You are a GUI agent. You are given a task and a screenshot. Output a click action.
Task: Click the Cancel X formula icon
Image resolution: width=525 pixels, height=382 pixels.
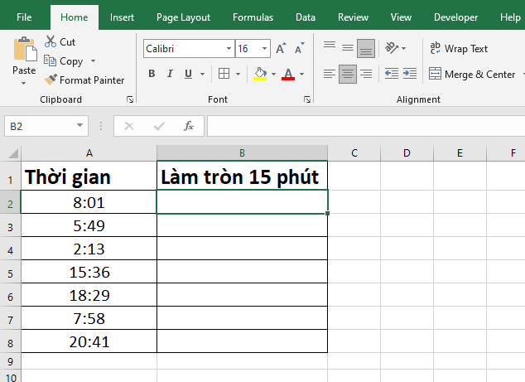click(x=129, y=126)
